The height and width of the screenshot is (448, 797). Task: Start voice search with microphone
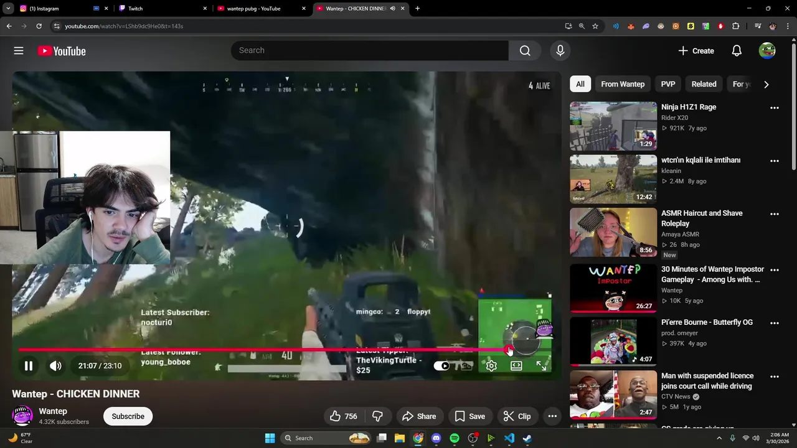(x=560, y=50)
